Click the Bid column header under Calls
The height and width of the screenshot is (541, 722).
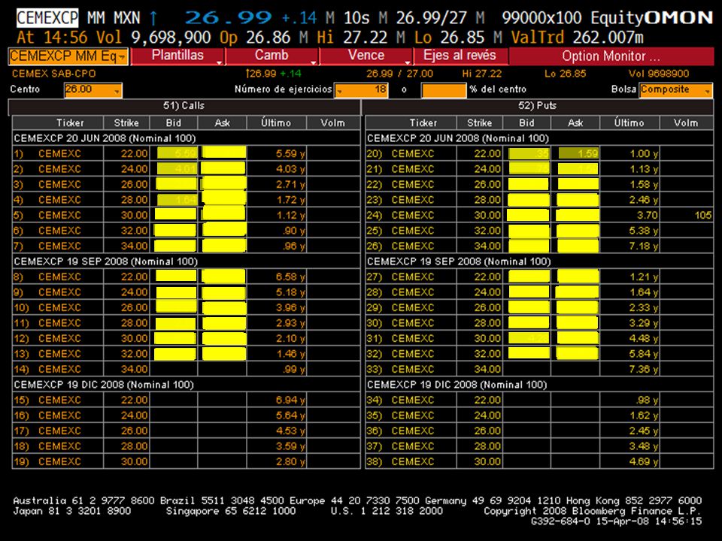click(x=174, y=122)
